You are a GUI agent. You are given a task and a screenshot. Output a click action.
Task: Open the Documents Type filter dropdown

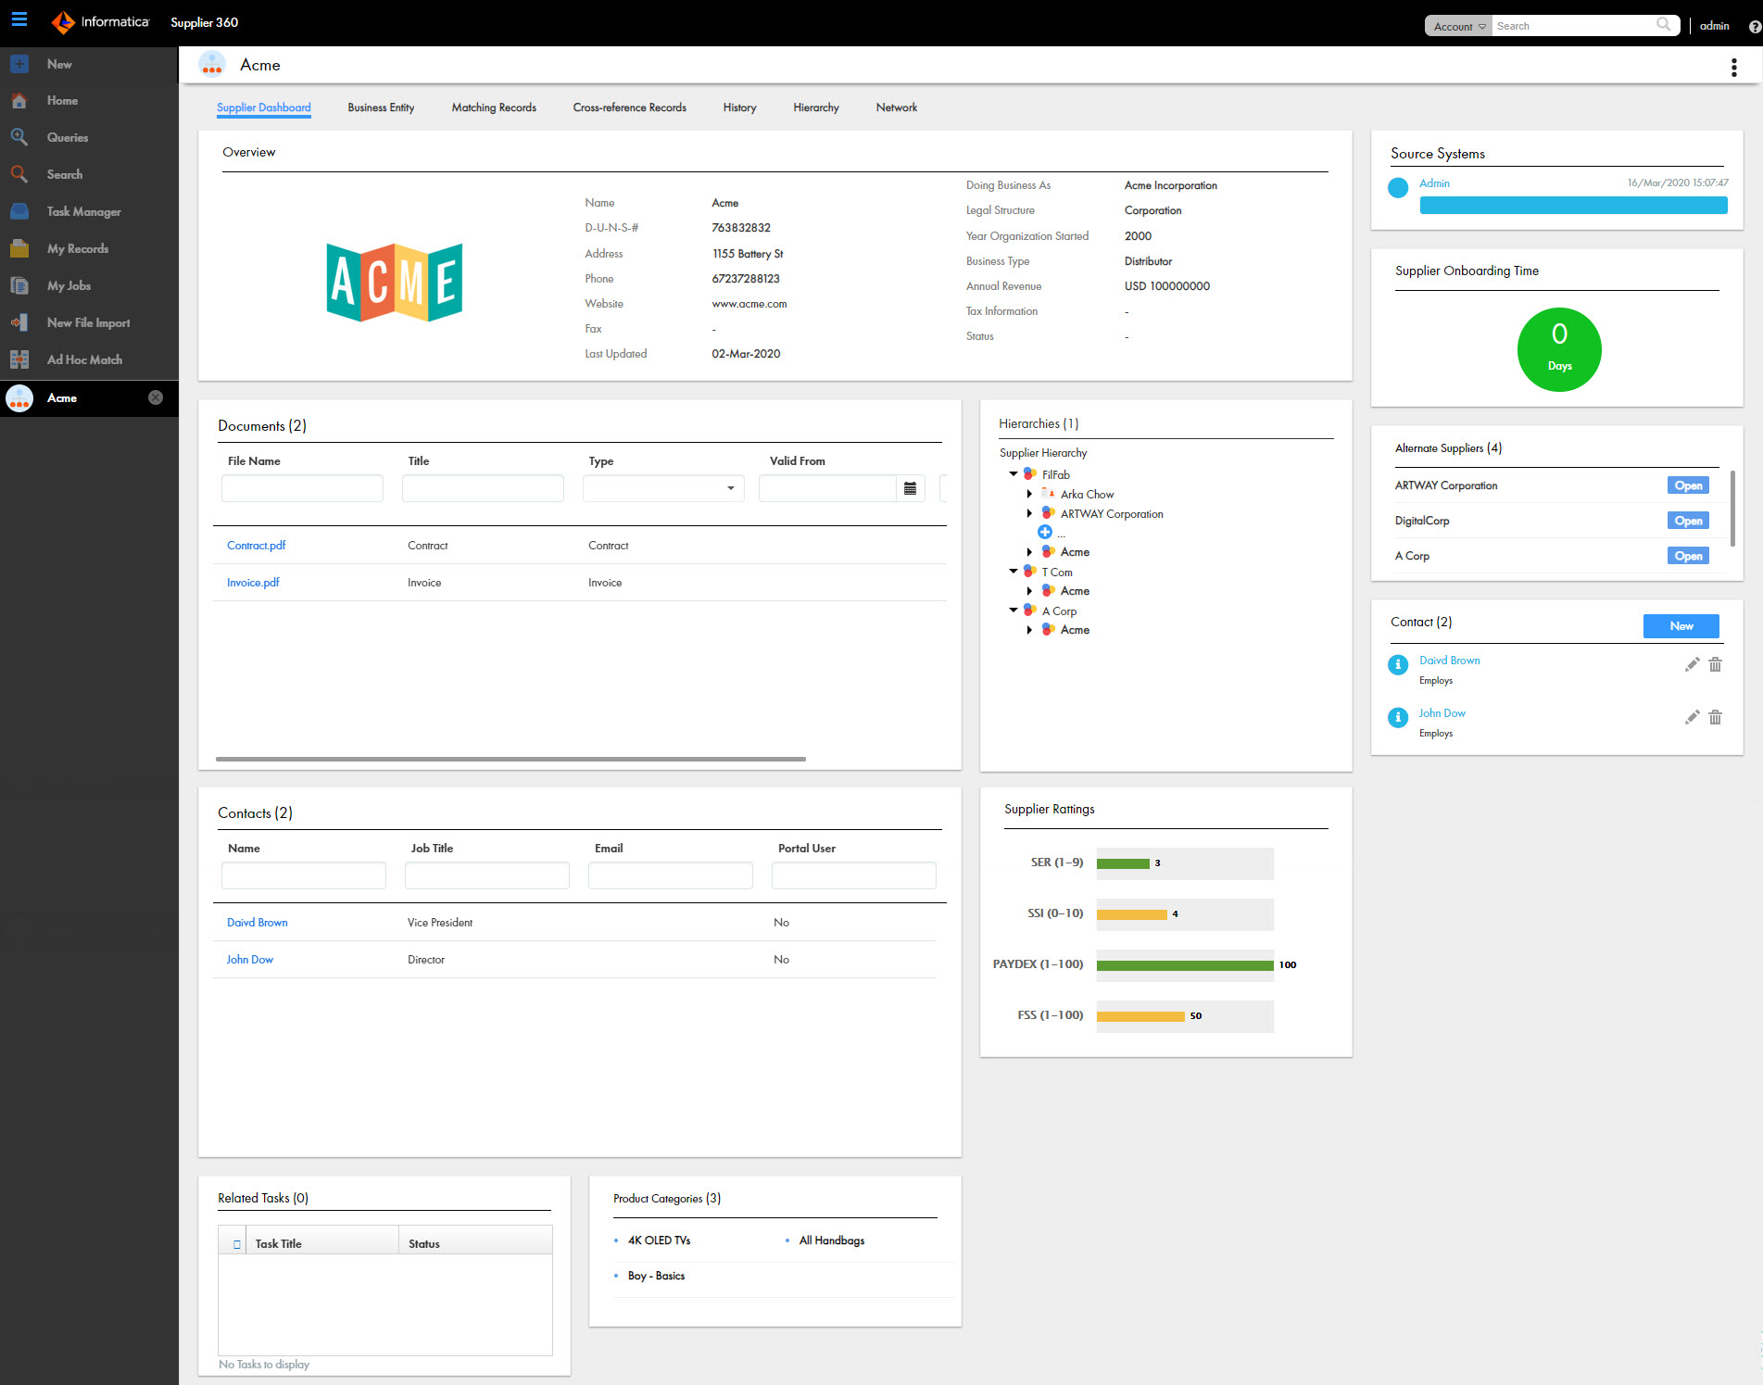[x=663, y=488]
